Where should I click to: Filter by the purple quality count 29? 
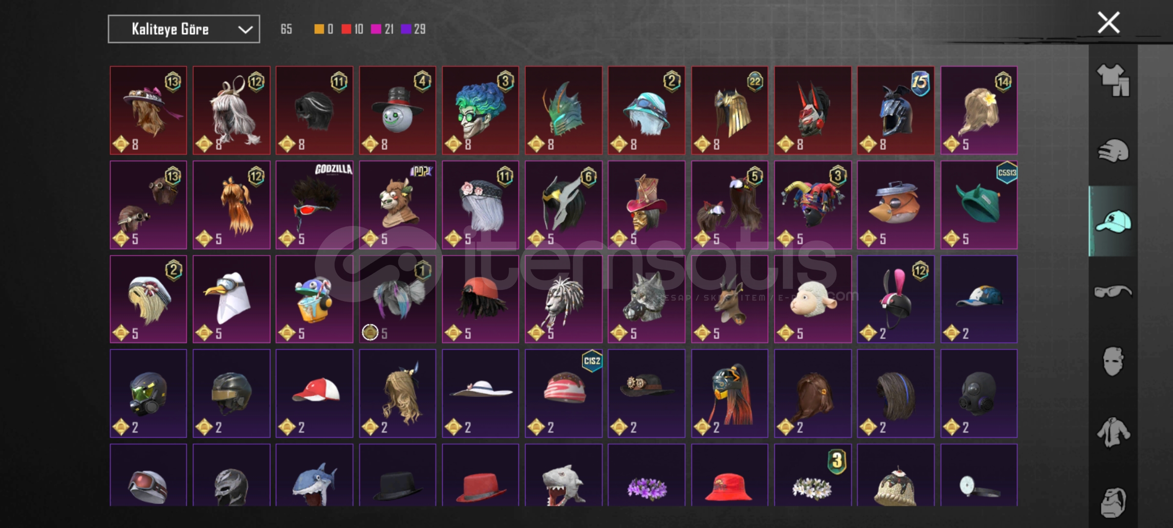coord(413,29)
